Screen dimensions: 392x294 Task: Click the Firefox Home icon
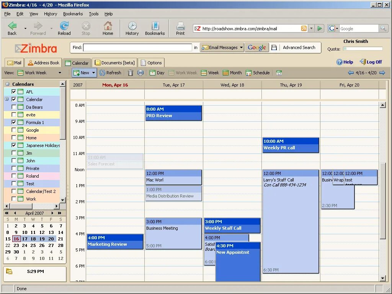coord(108,26)
